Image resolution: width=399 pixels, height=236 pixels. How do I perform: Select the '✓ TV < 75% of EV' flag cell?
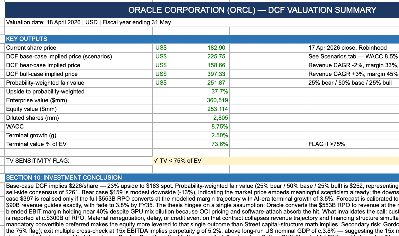click(276, 160)
